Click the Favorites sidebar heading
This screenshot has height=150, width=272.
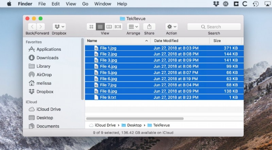[34, 42]
